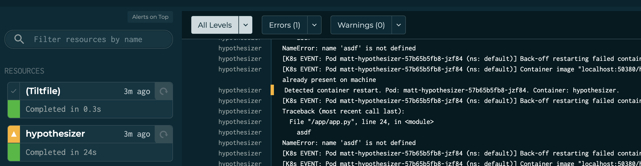
Task: Click '3m ago' on the hypothesizer row
Action: [137, 134]
